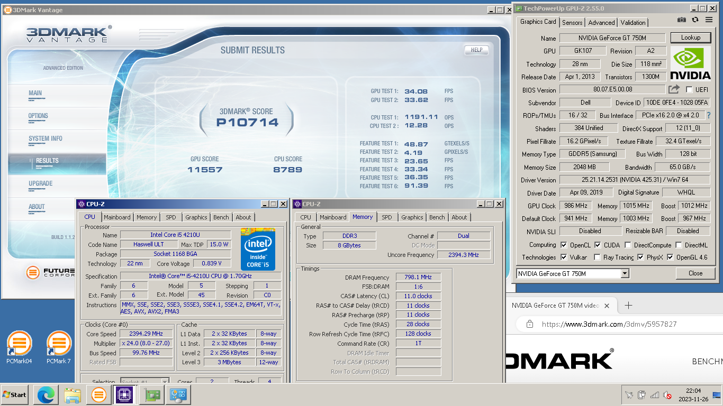This screenshot has height=406, width=723.
Task: Toggle the Ray Tracing checkbox
Action: 597,257
